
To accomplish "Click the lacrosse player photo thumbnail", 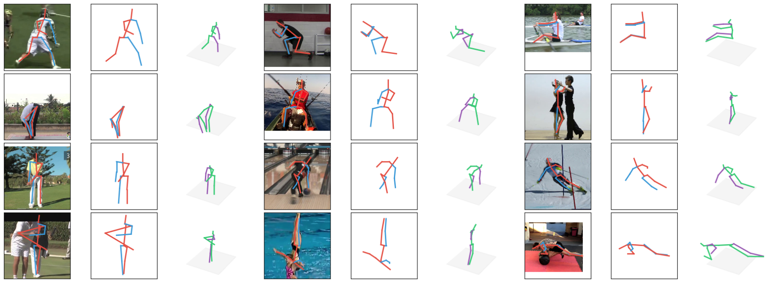I will [37, 37].
